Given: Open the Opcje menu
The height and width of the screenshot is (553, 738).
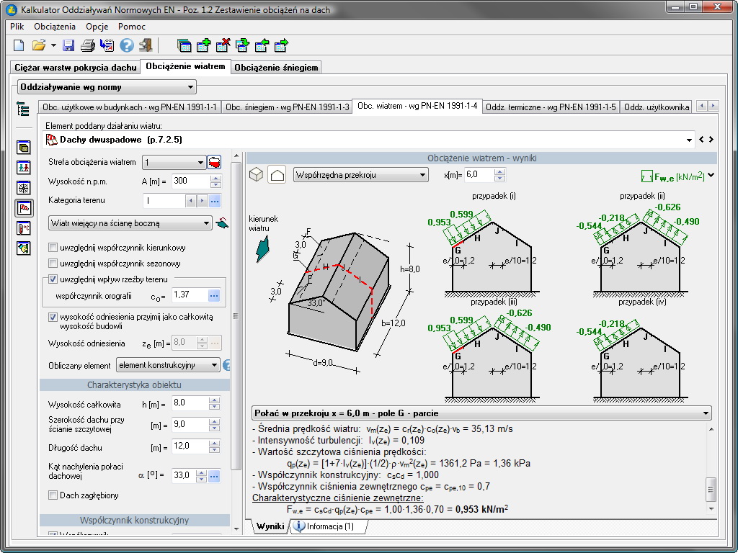Looking at the screenshot, I should [97, 27].
